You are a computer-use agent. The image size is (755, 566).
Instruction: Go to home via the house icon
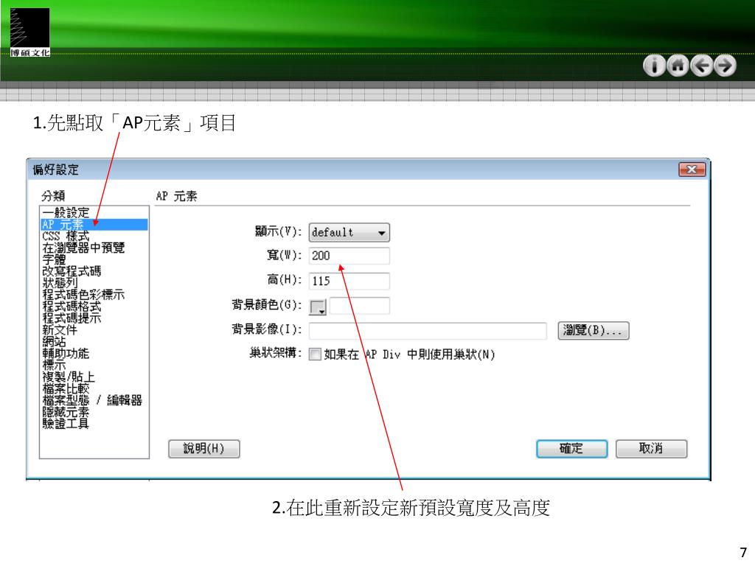click(x=678, y=66)
